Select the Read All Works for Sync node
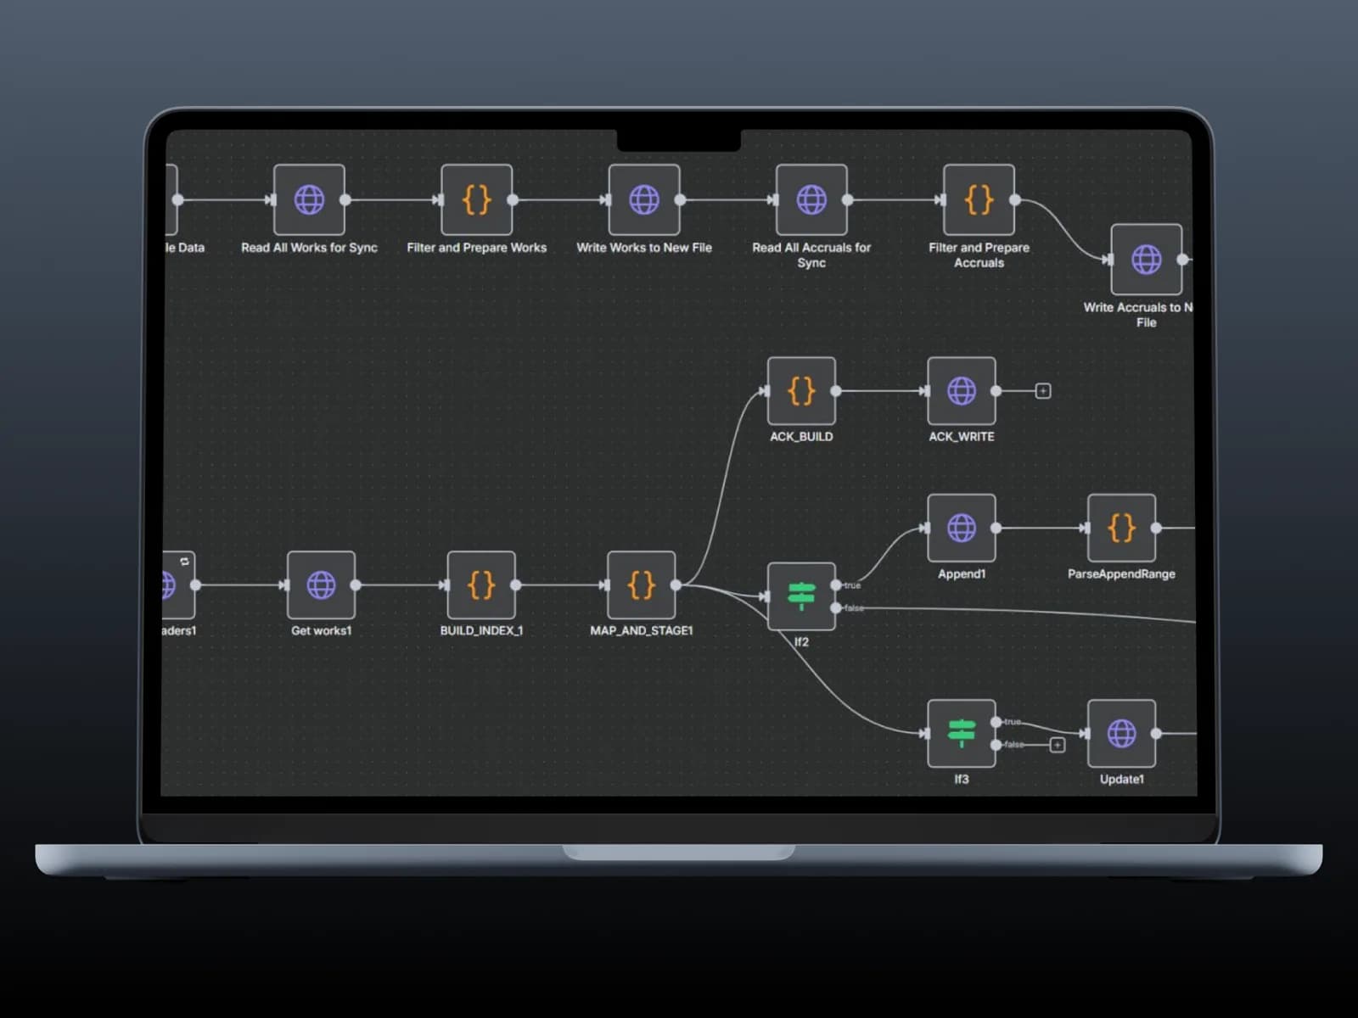Image resolution: width=1358 pixels, height=1018 pixels. click(309, 200)
